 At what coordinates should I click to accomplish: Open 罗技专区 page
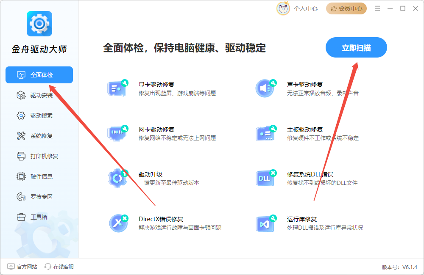click(39, 197)
